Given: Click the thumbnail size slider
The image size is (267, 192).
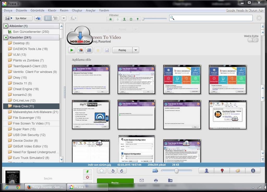Looking at the screenshot, I should click(x=177, y=171).
